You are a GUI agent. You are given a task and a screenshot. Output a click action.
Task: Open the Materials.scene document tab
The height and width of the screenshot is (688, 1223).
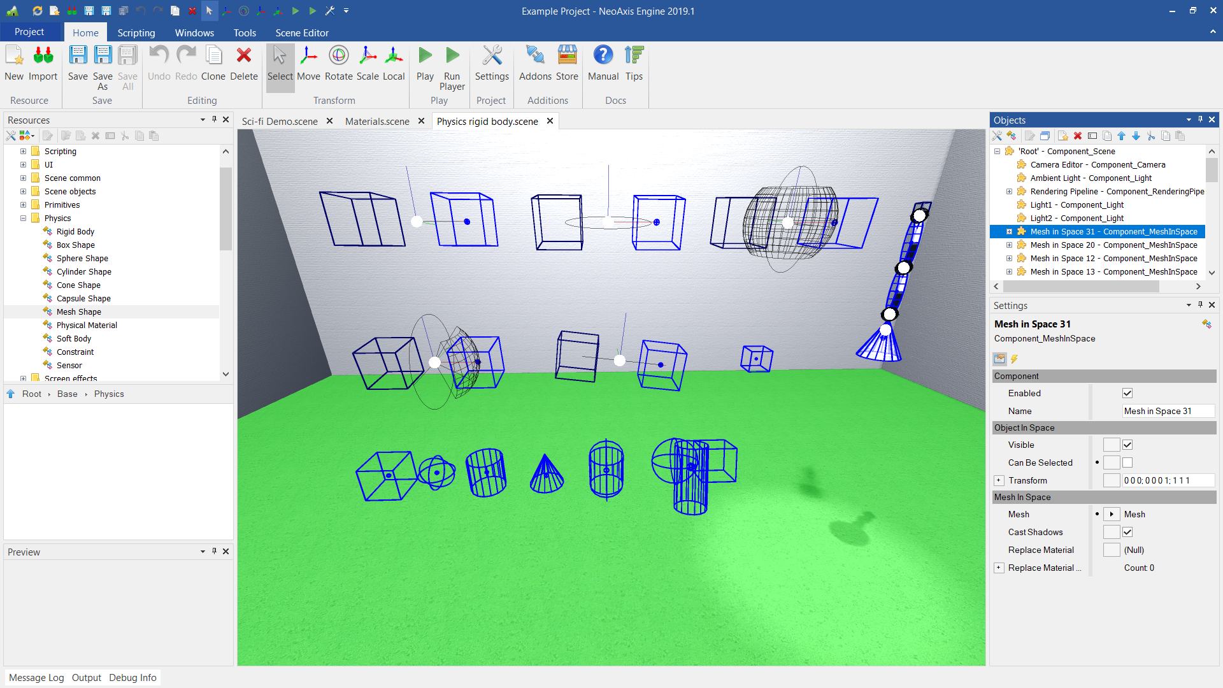pos(377,121)
